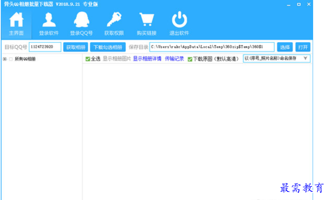327x200 pixels.
Task: Toggle the 全选 checkbox
Action: pos(88,59)
